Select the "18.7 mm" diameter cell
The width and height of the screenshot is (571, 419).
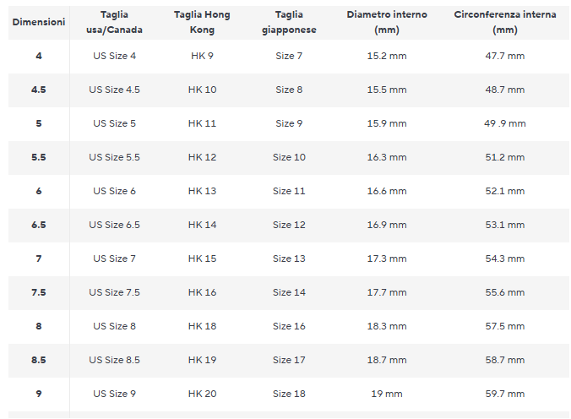[x=387, y=360]
